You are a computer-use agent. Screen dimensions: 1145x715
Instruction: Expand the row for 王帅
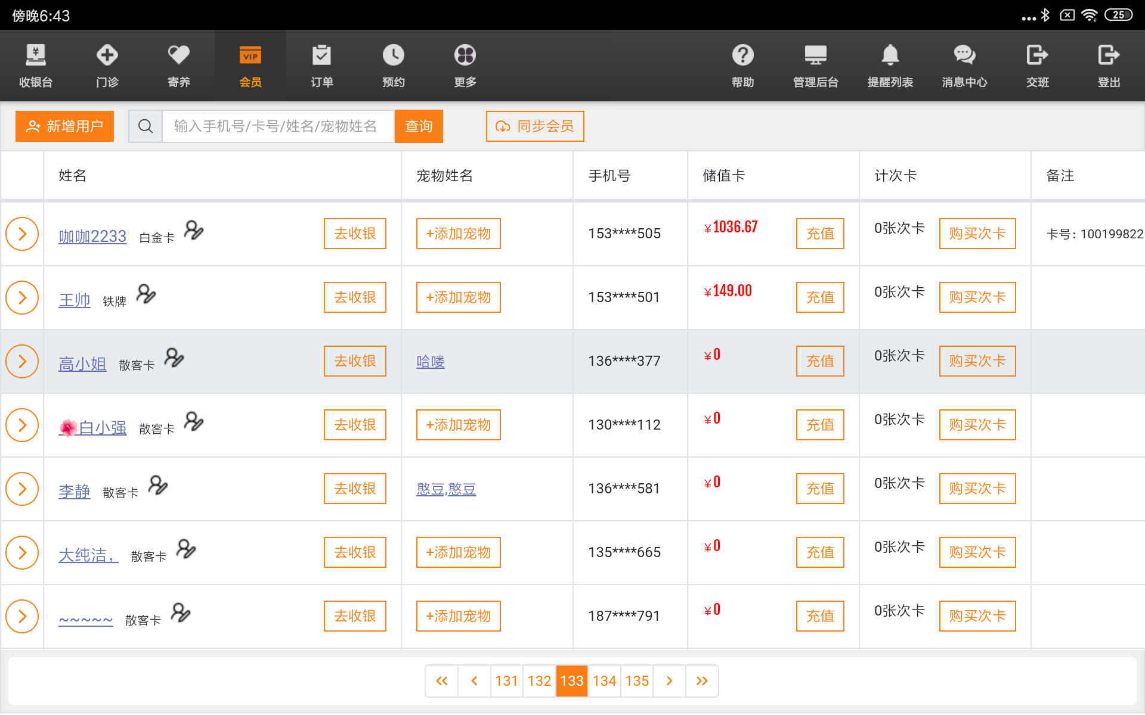(x=22, y=297)
